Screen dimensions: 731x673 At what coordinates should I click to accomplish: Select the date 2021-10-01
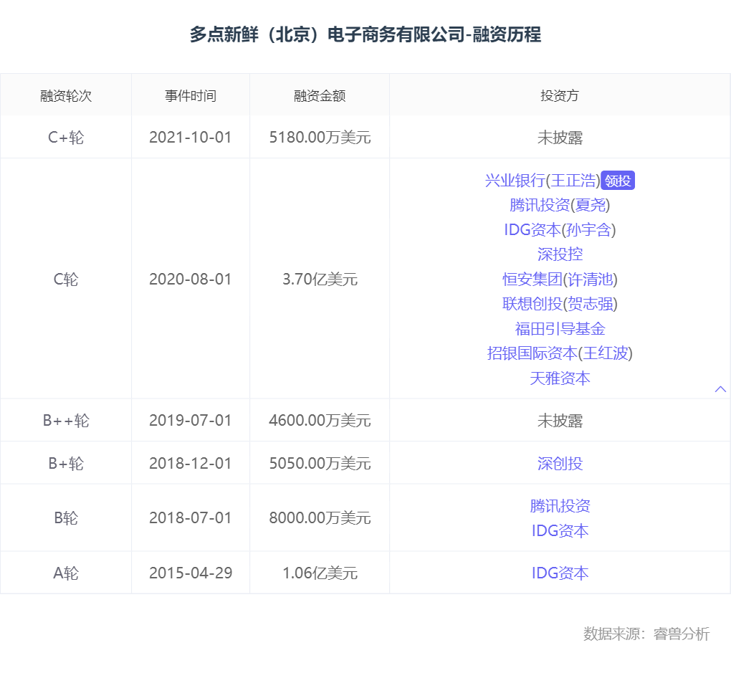coord(190,138)
